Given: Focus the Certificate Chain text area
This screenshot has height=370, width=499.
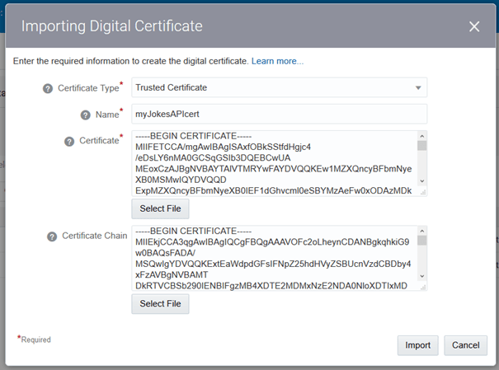Looking at the screenshot, I should pos(272,258).
